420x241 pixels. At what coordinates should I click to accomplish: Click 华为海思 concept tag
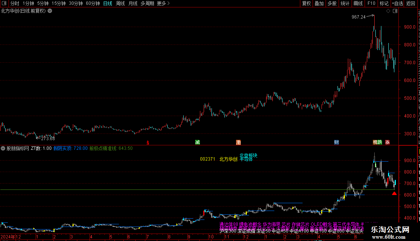[x=271, y=224]
